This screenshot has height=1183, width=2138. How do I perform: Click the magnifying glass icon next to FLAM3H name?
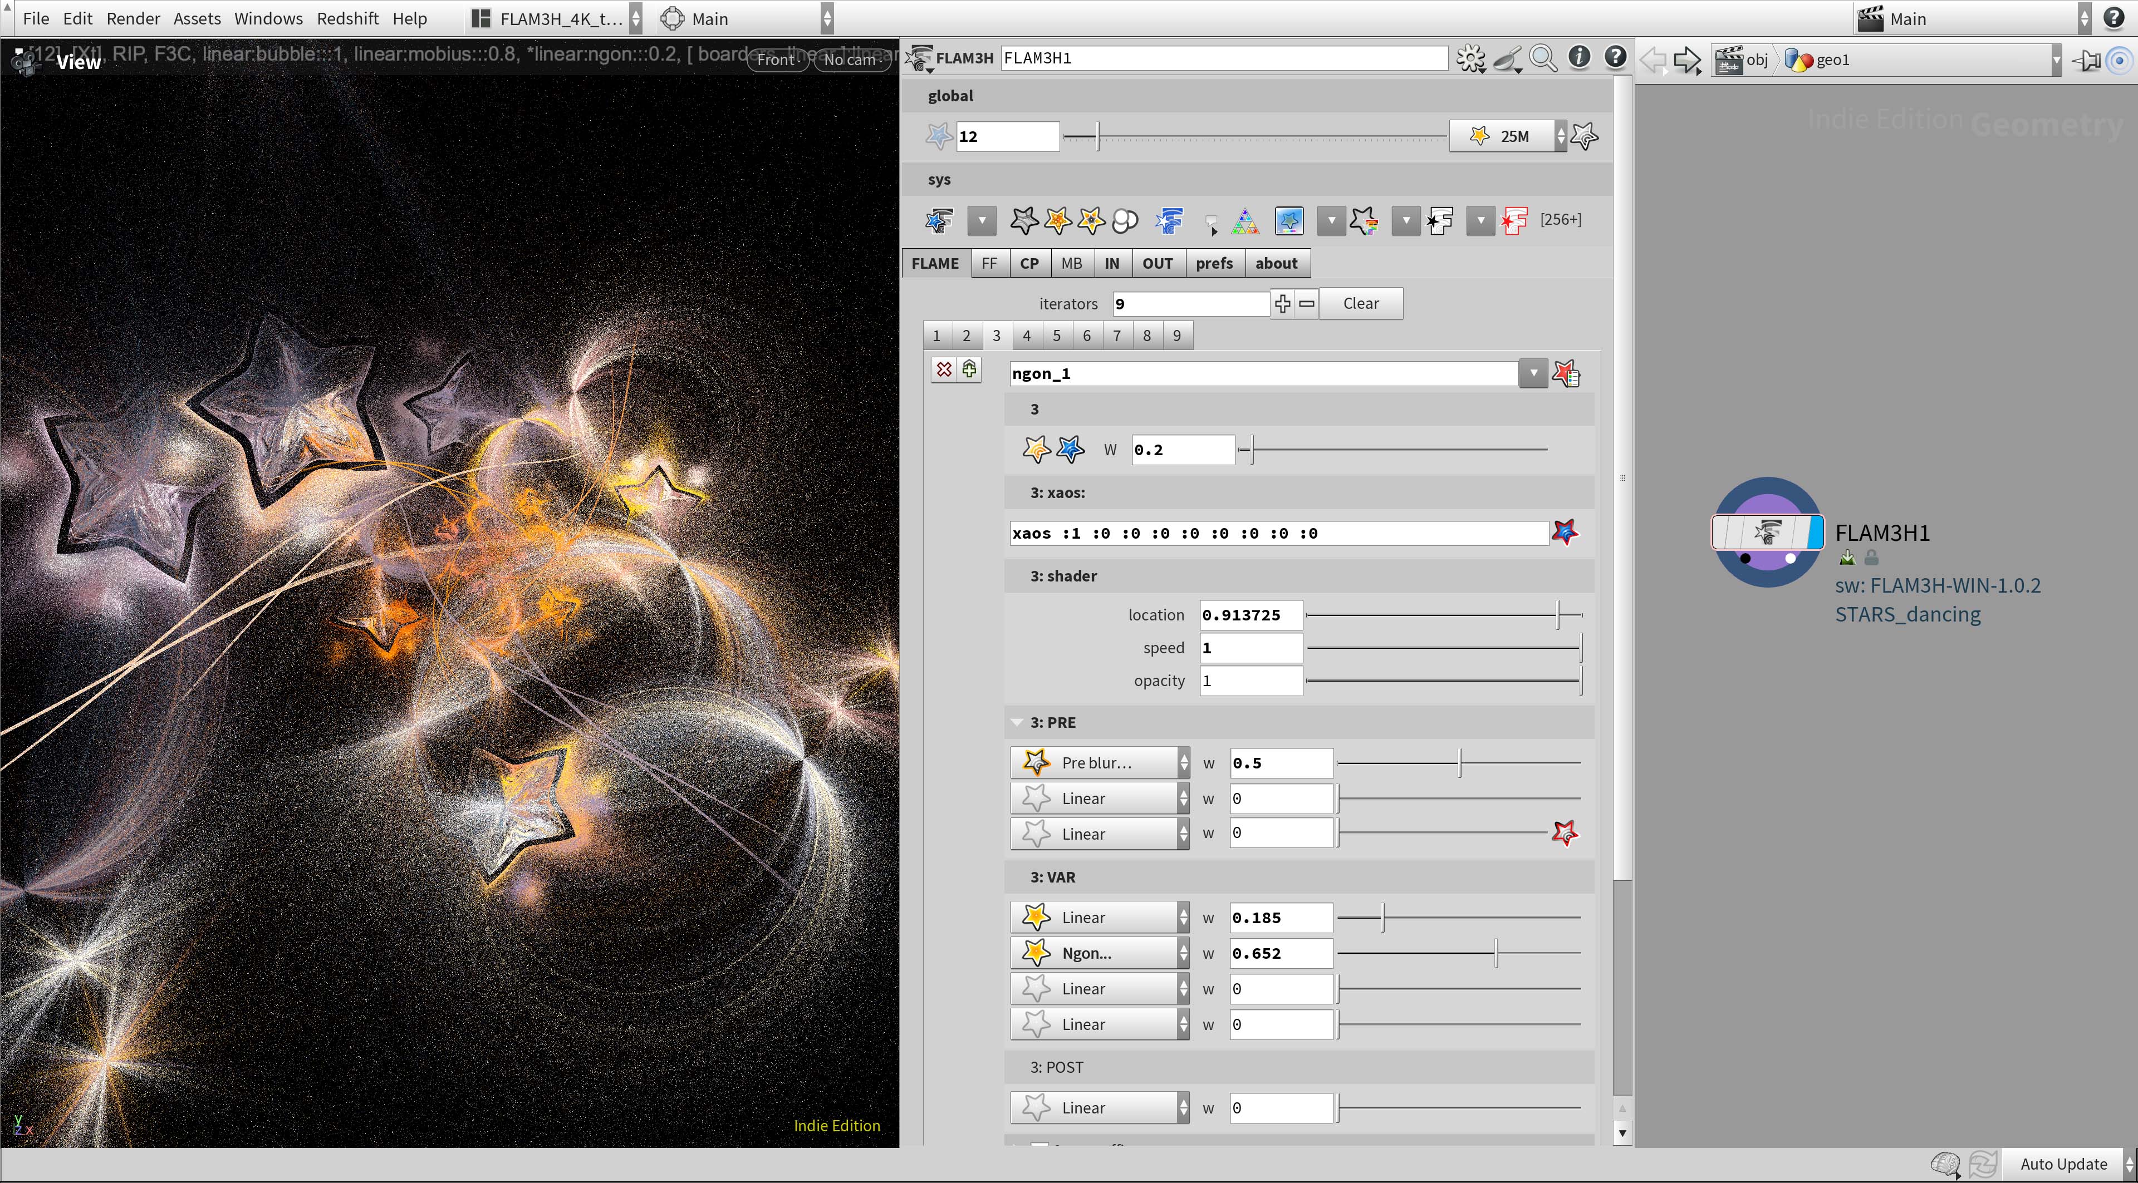tap(1543, 58)
